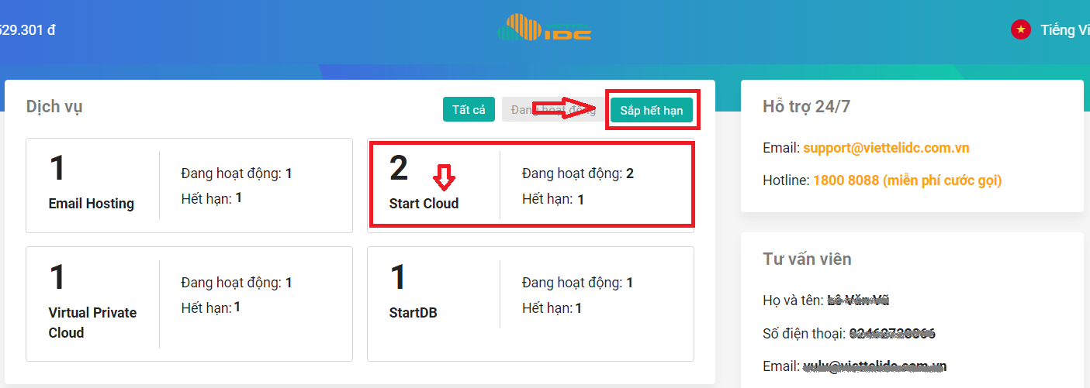Select the advisor Email line

[854, 366]
